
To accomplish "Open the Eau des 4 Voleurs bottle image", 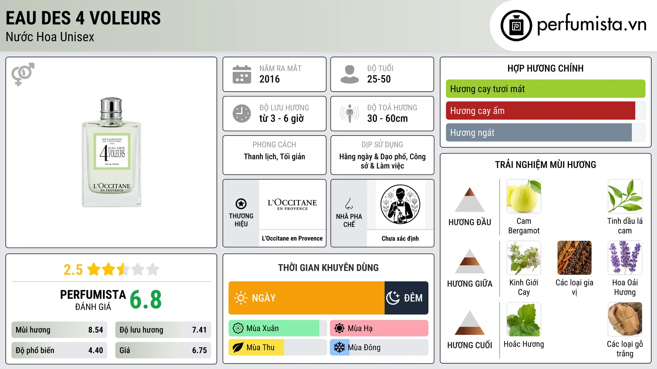I will (x=111, y=152).
